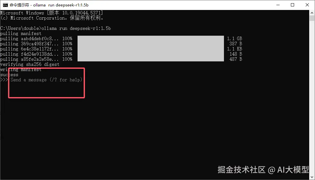Click the '1.1 GB' size label
The image size is (315, 180).
pyautogui.click(x=235, y=38)
